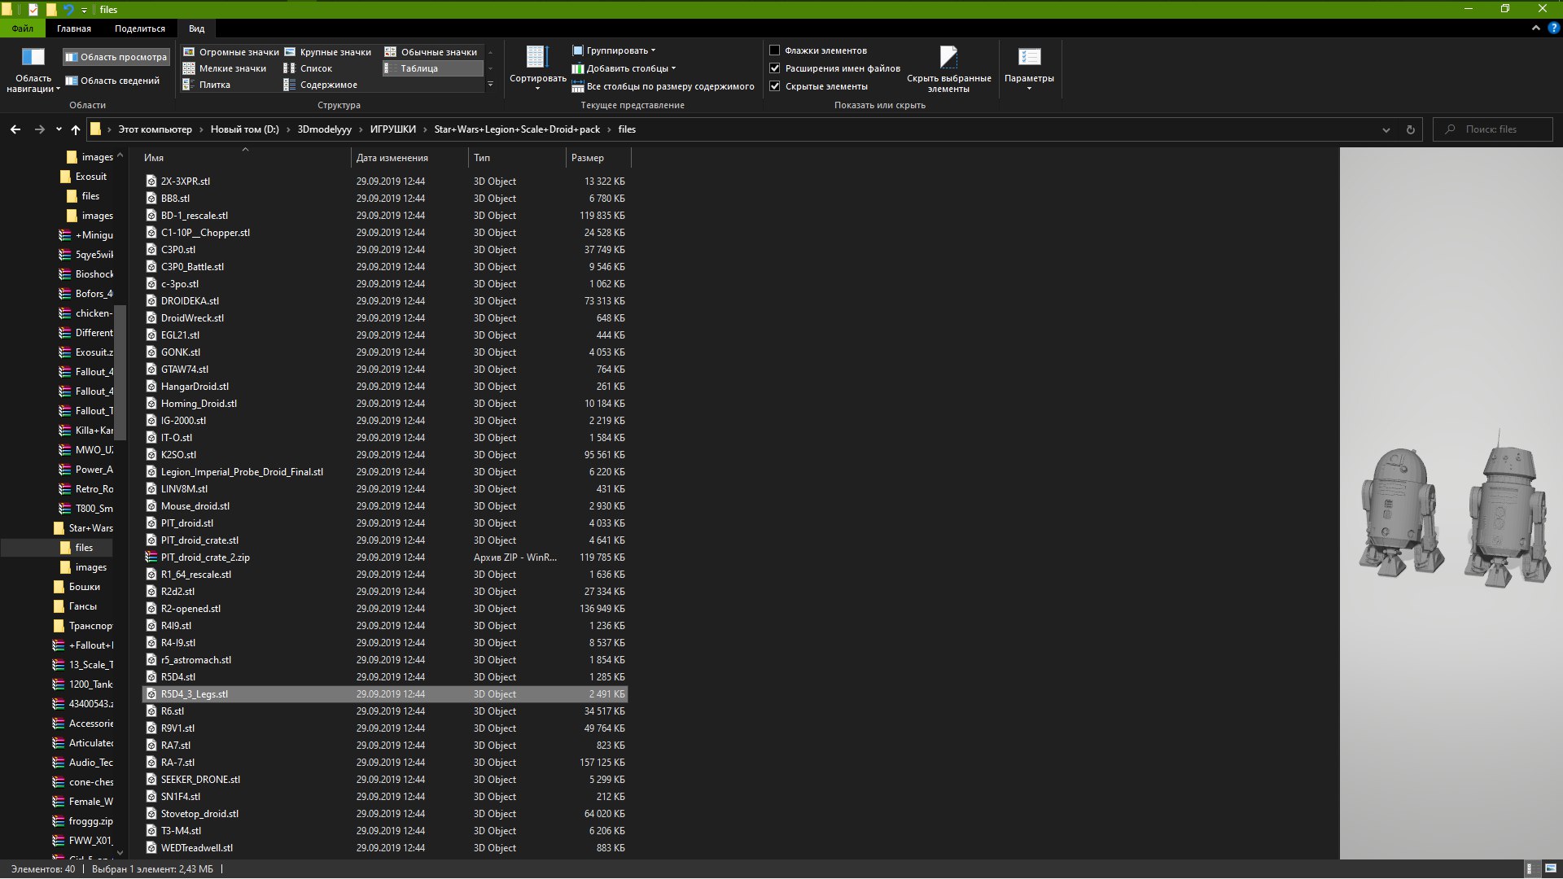Viewport: 1563px width, 879px height.
Task: Toggle hidden items checkbox
Action: 775,86
